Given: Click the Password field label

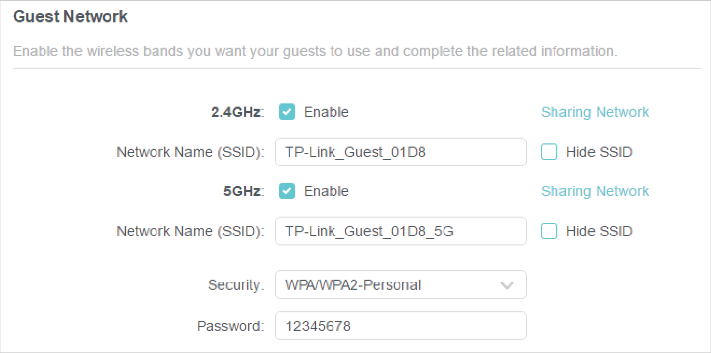Looking at the screenshot, I should point(230,326).
